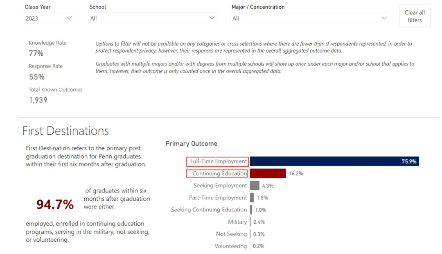
Task: Click the School dropdown chevron arrow
Action: [x=212, y=18]
